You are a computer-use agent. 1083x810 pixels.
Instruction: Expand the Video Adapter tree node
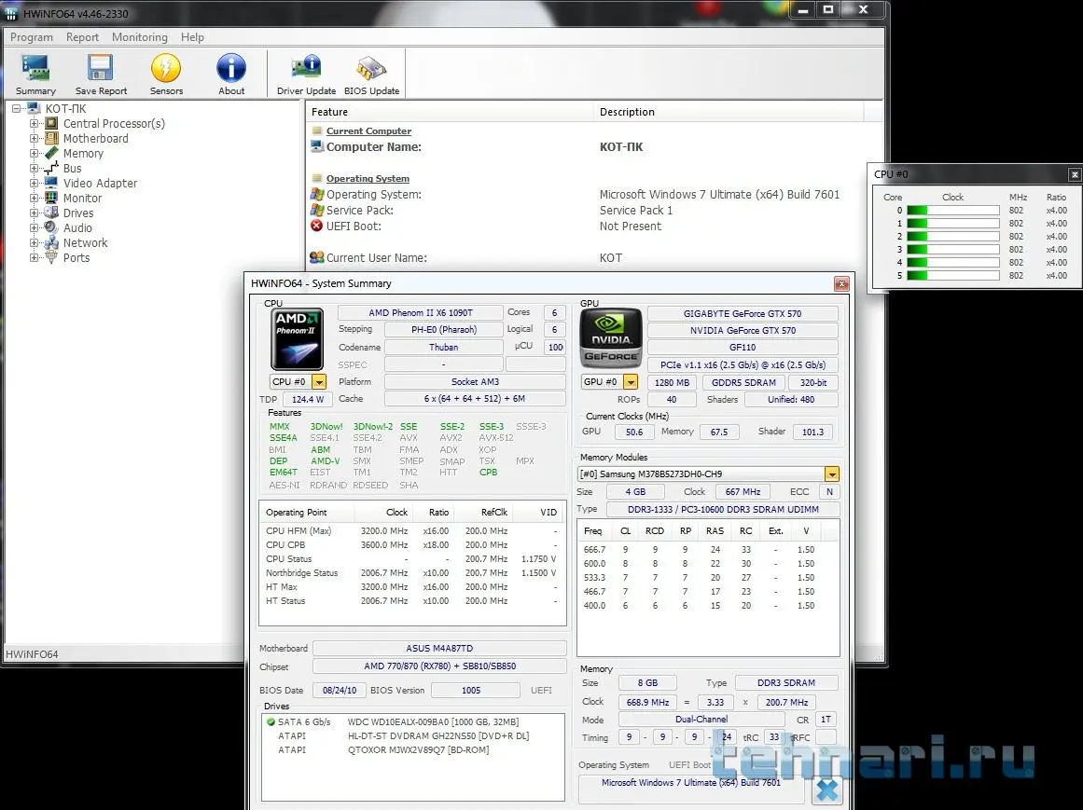pos(34,183)
